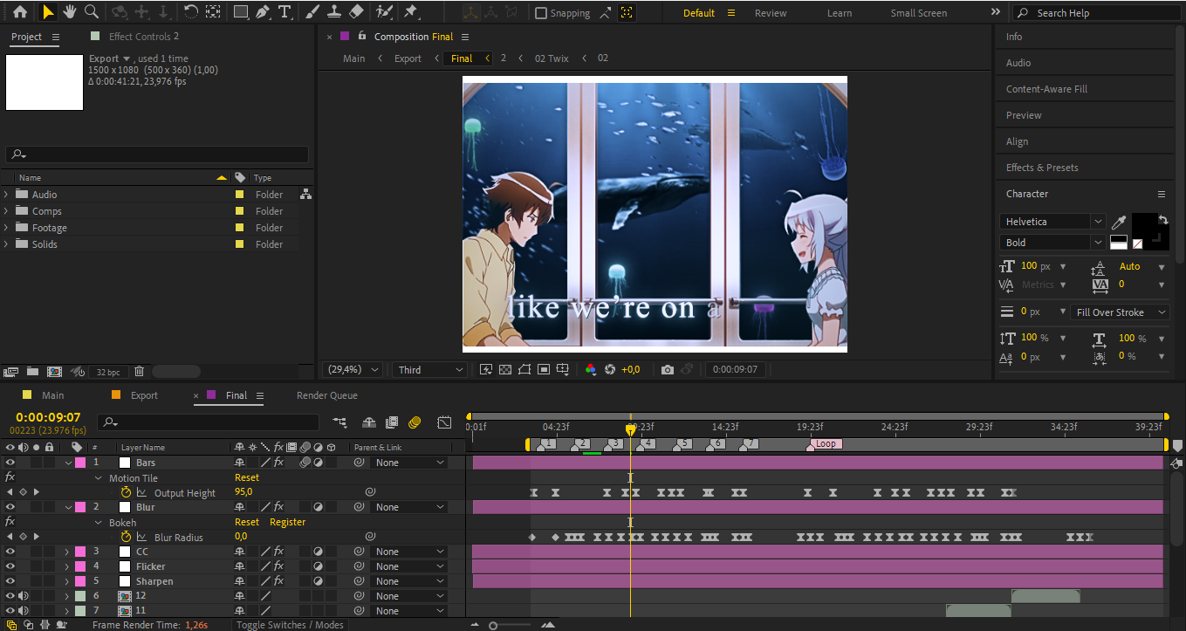Image resolution: width=1186 pixels, height=631 pixels.
Task: Hide the Bars layer with eye icon
Action: [10, 463]
